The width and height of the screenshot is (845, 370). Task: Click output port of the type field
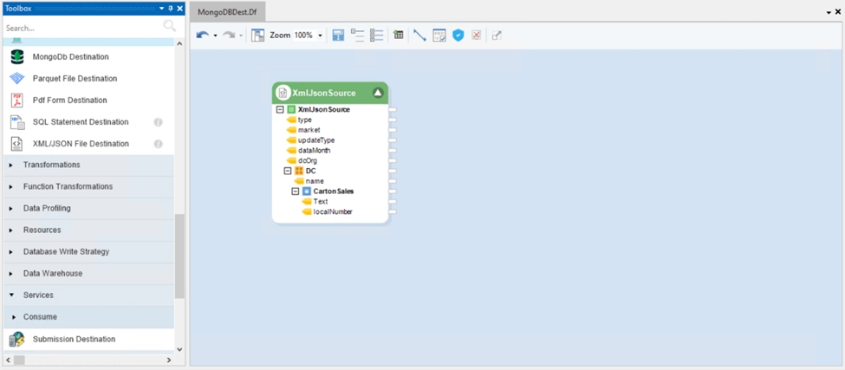pyautogui.click(x=393, y=120)
